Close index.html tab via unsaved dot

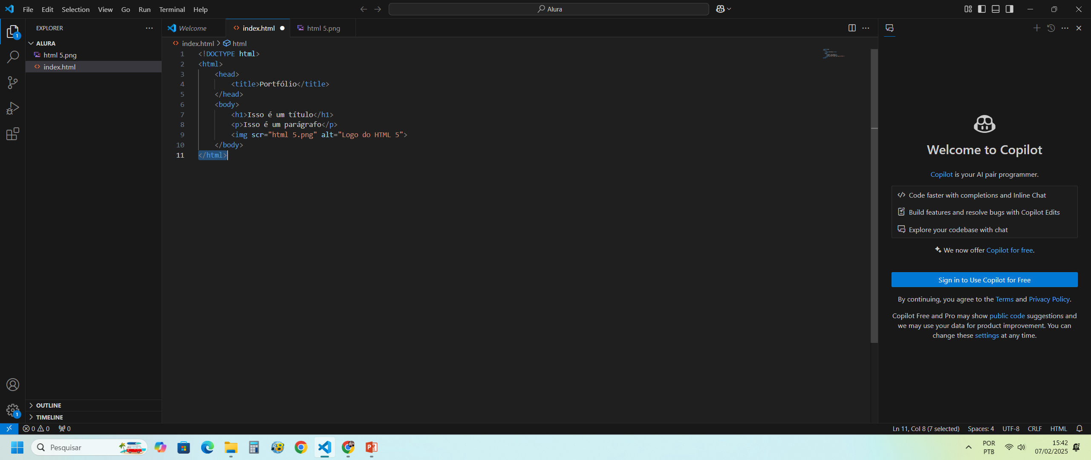click(x=282, y=28)
